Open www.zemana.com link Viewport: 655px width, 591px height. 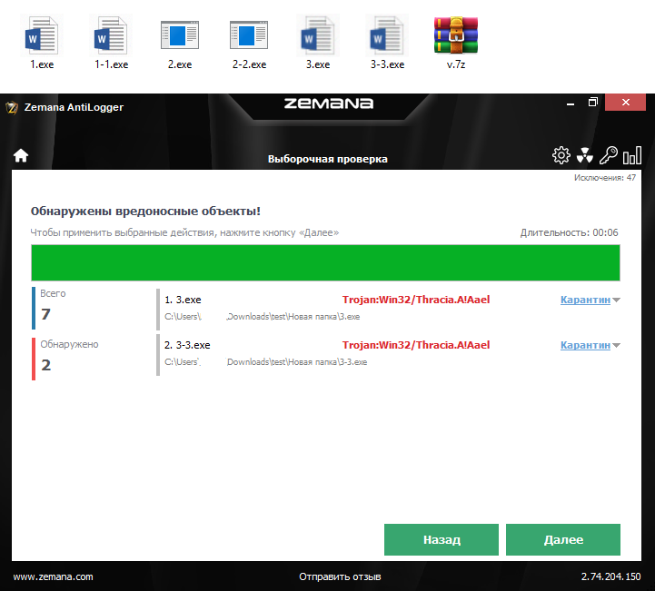click(x=53, y=576)
